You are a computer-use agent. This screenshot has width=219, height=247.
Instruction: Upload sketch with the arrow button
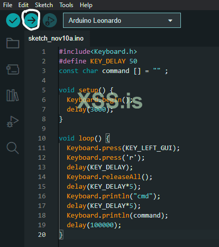[31, 20]
